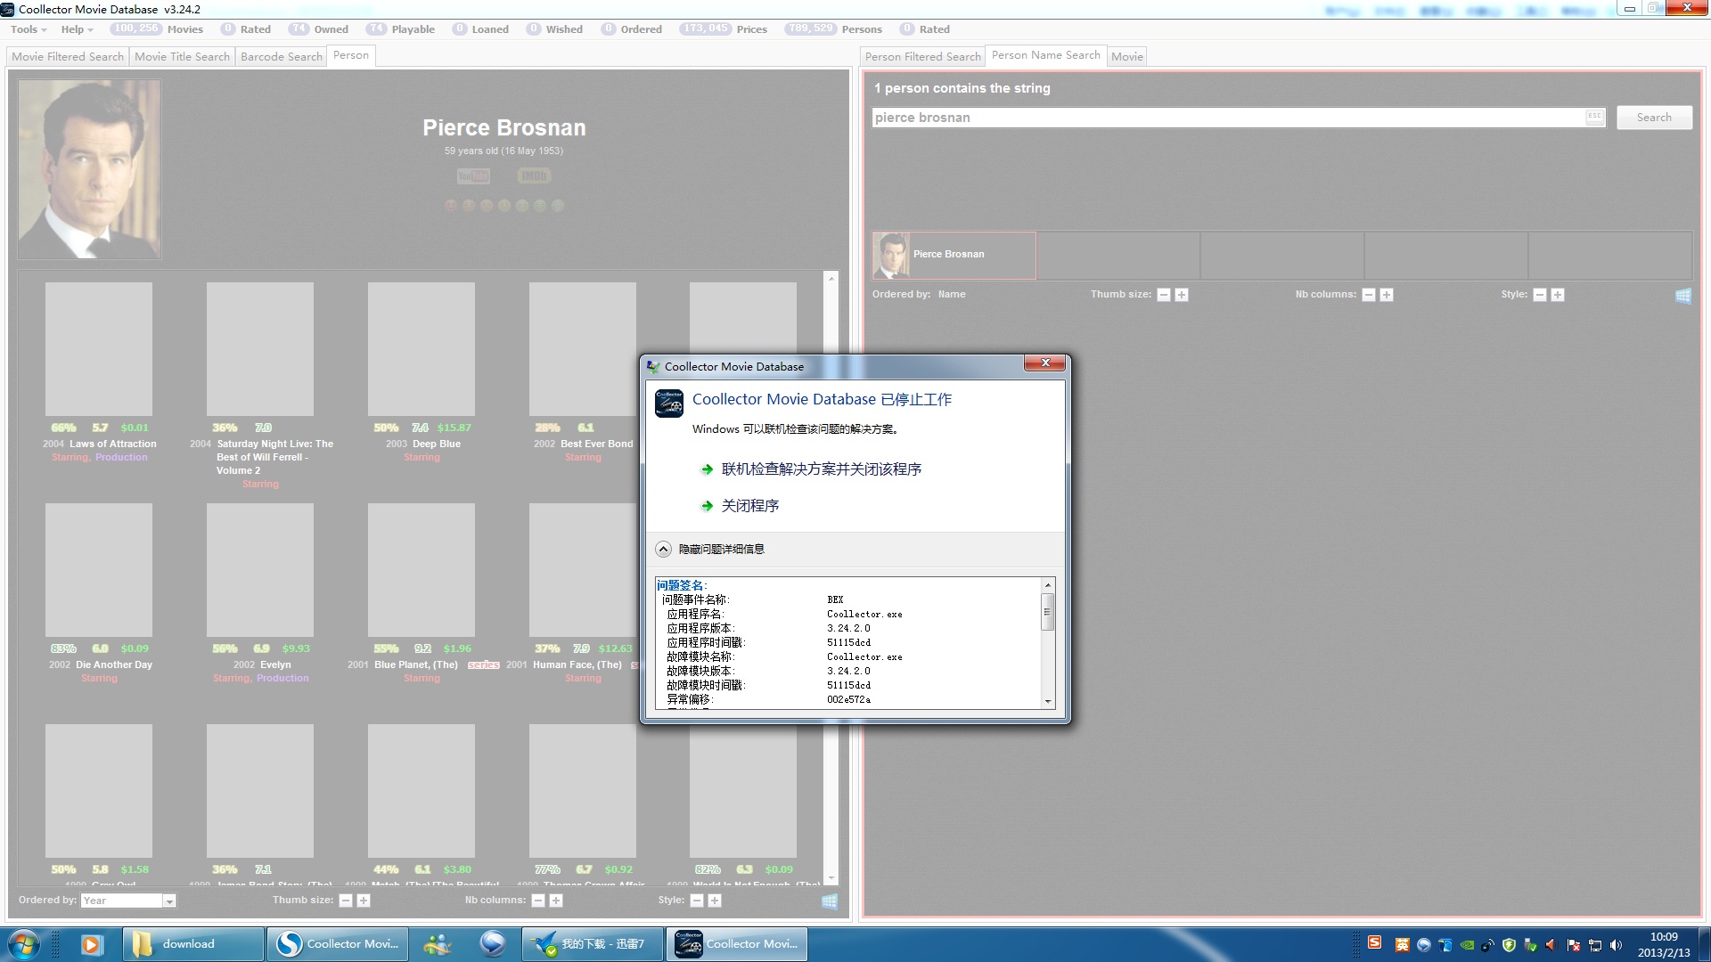The image size is (1711, 962).
Task: Open download folder in taskbar
Action: [x=192, y=944]
